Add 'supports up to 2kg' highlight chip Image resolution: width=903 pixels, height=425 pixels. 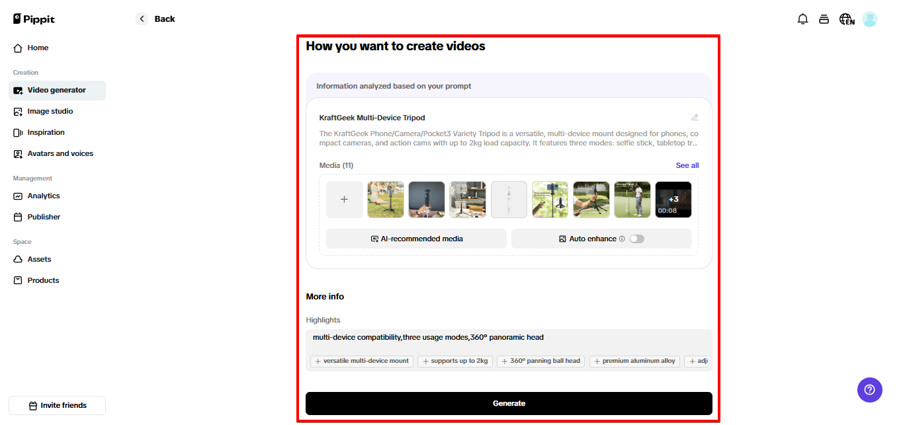[x=455, y=361]
